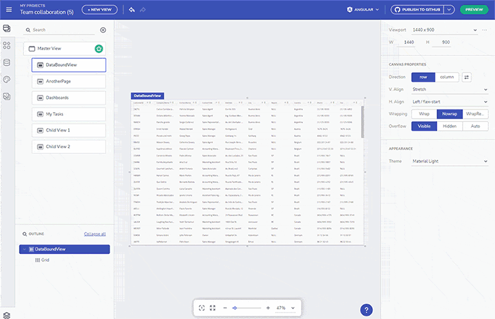Viewport: 495px width, 319px height.
Task: Click the zoom slider handle
Action: point(234,308)
